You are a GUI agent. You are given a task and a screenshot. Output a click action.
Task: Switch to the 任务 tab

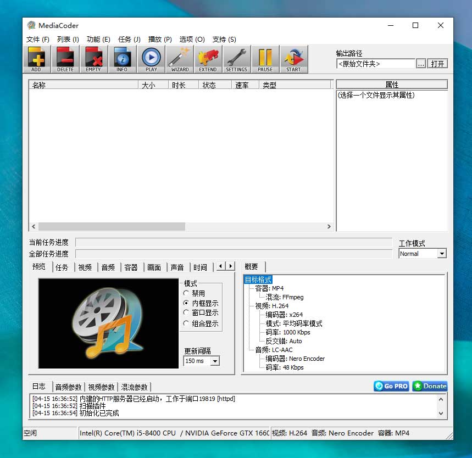[62, 267]
